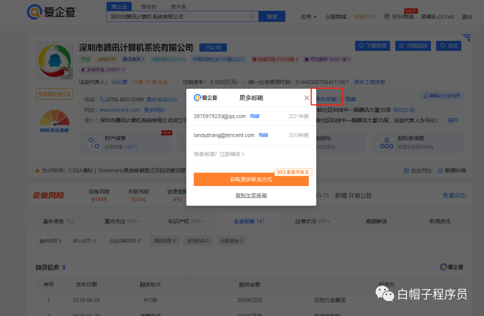
Task: Select 融资信息 9 sub-tab
Action: pyautogui.click(x=50, y=241)
